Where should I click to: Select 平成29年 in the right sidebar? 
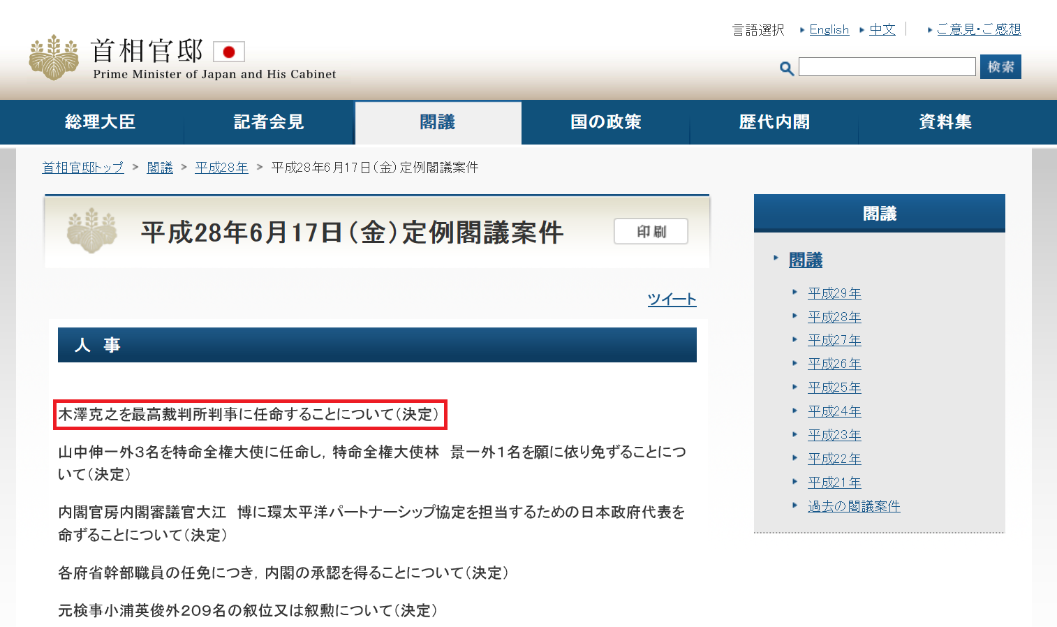(834, 293)
